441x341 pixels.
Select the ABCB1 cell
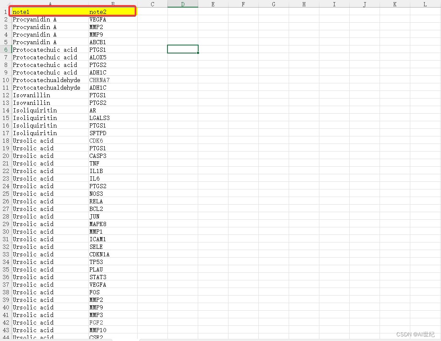[x=113, y=42]
